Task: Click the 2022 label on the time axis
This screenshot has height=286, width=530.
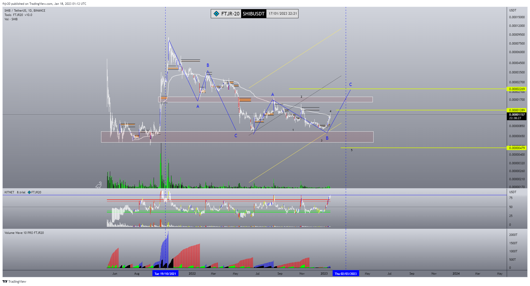Action: (x=192, y=274)
